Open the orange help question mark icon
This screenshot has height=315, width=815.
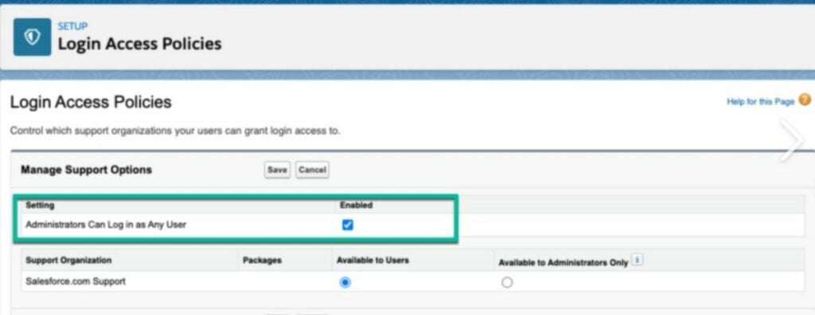tap(805, 99)
